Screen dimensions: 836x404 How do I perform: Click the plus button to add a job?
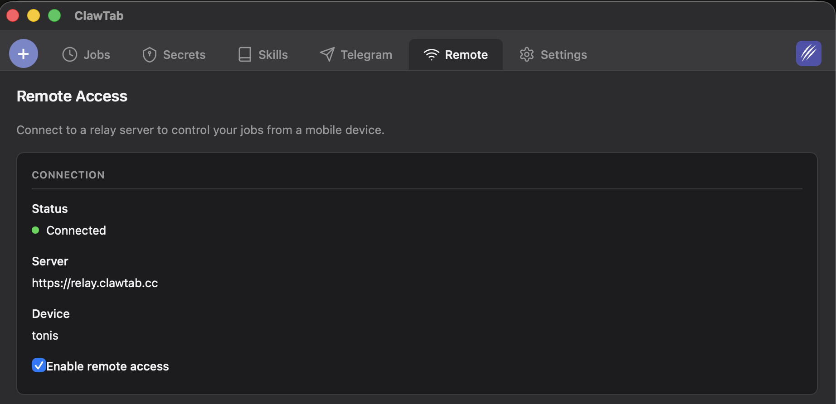24,54
